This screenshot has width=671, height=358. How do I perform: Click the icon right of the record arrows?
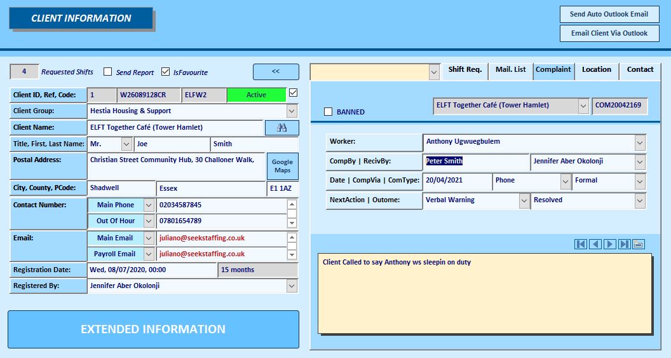[639, 244]
